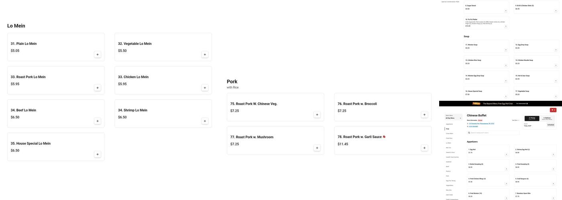Add House Special Lo Mein via plus icon
Viewport: 562px width, 200px height.
98,154
